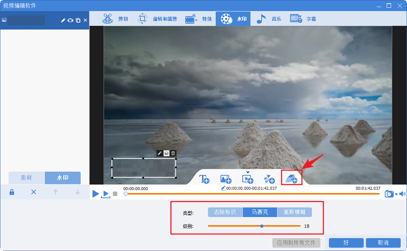Click the 00:00:00.000-00:01:42.037 range text
The width and height of the screenshot is (407, 251).
click(252, 188)
